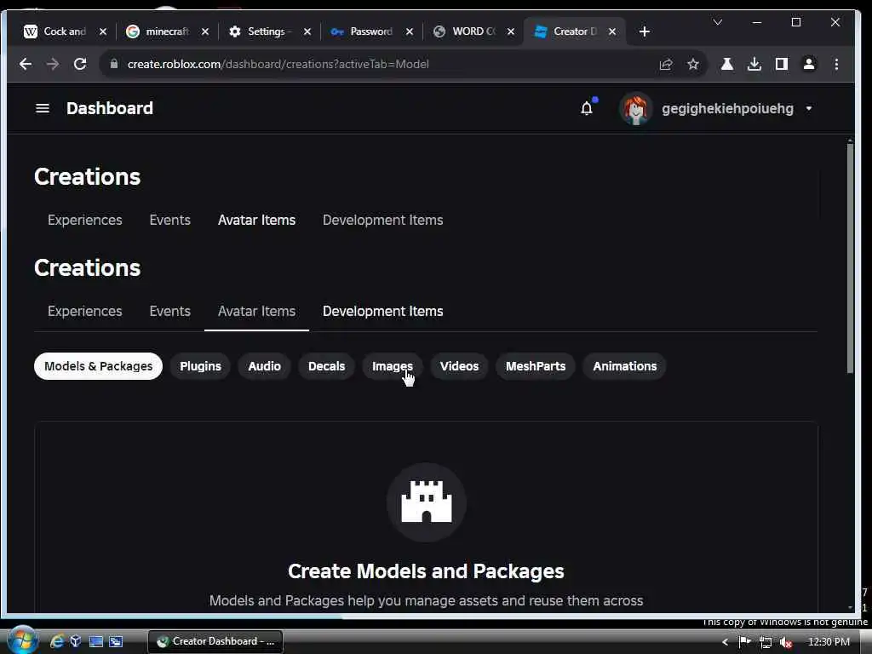Choose the Models & Packages filter chip
The height and width of the screenshot is (654, 872).
point(98,366)
